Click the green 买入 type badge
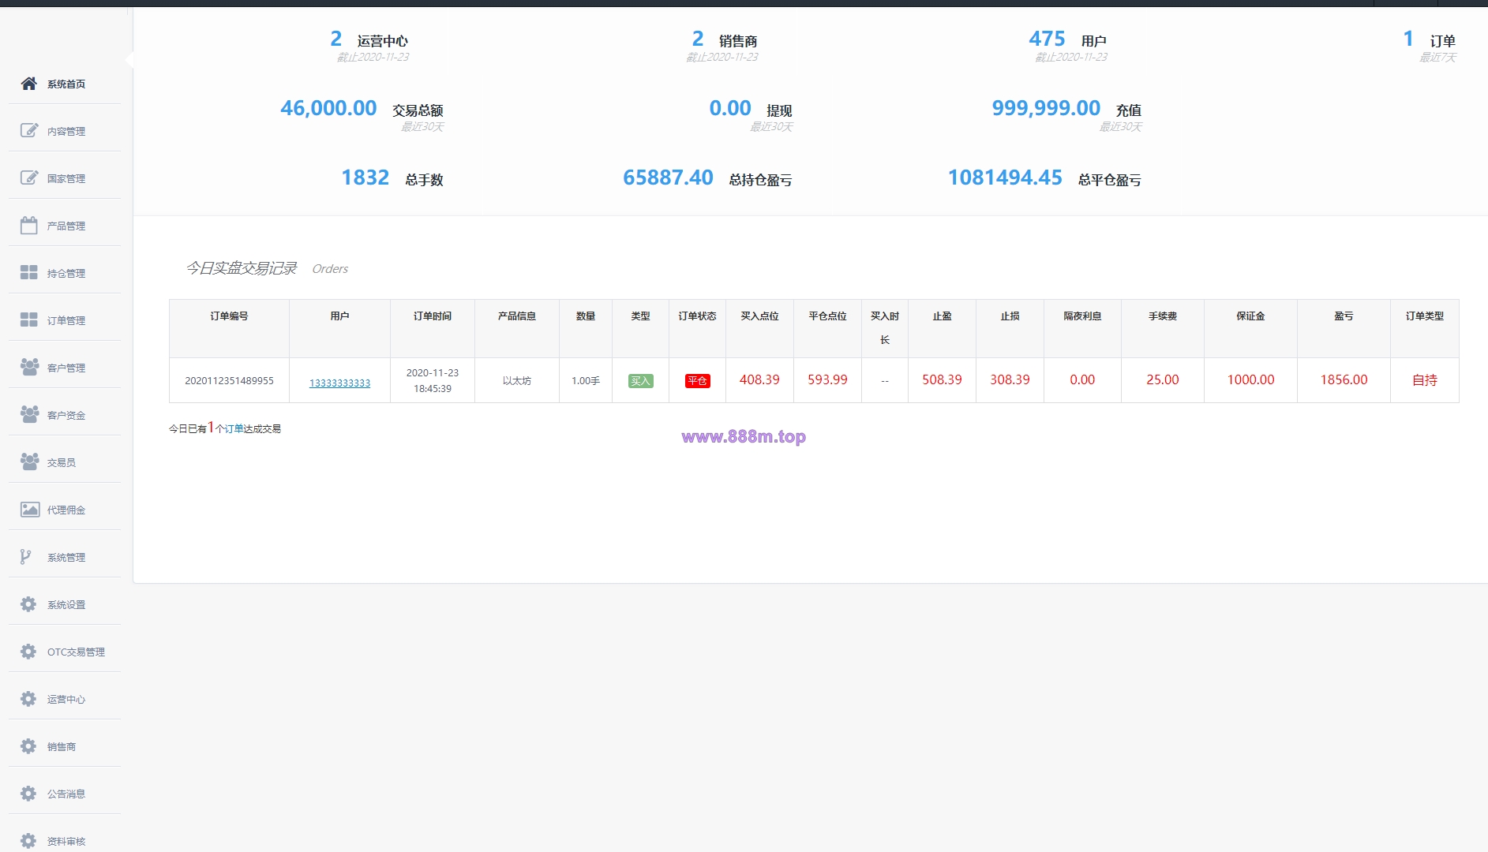 coord(640,381)
